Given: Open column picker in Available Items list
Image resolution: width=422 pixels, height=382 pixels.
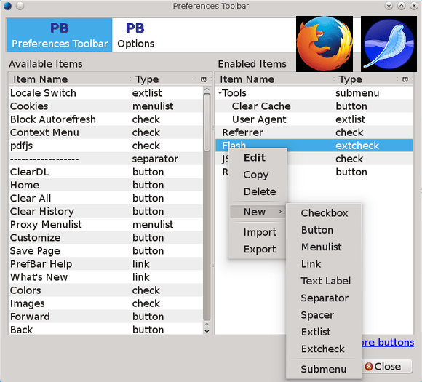Looking at the screenshot, I should pos(204,79).
